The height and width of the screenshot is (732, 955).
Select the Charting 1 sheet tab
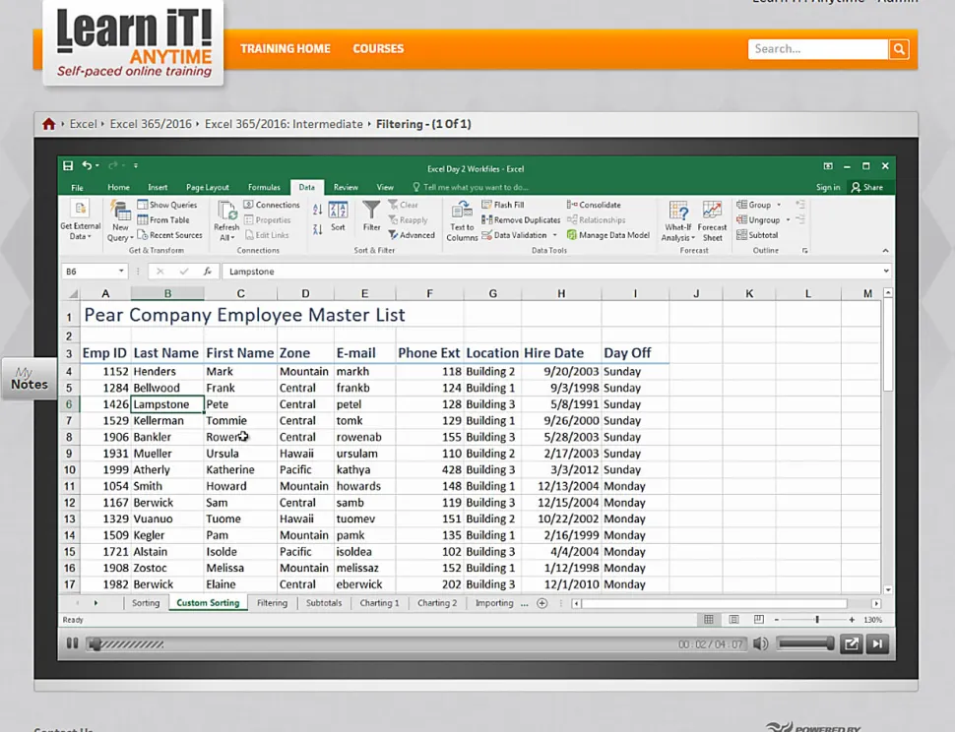[379, 603]
